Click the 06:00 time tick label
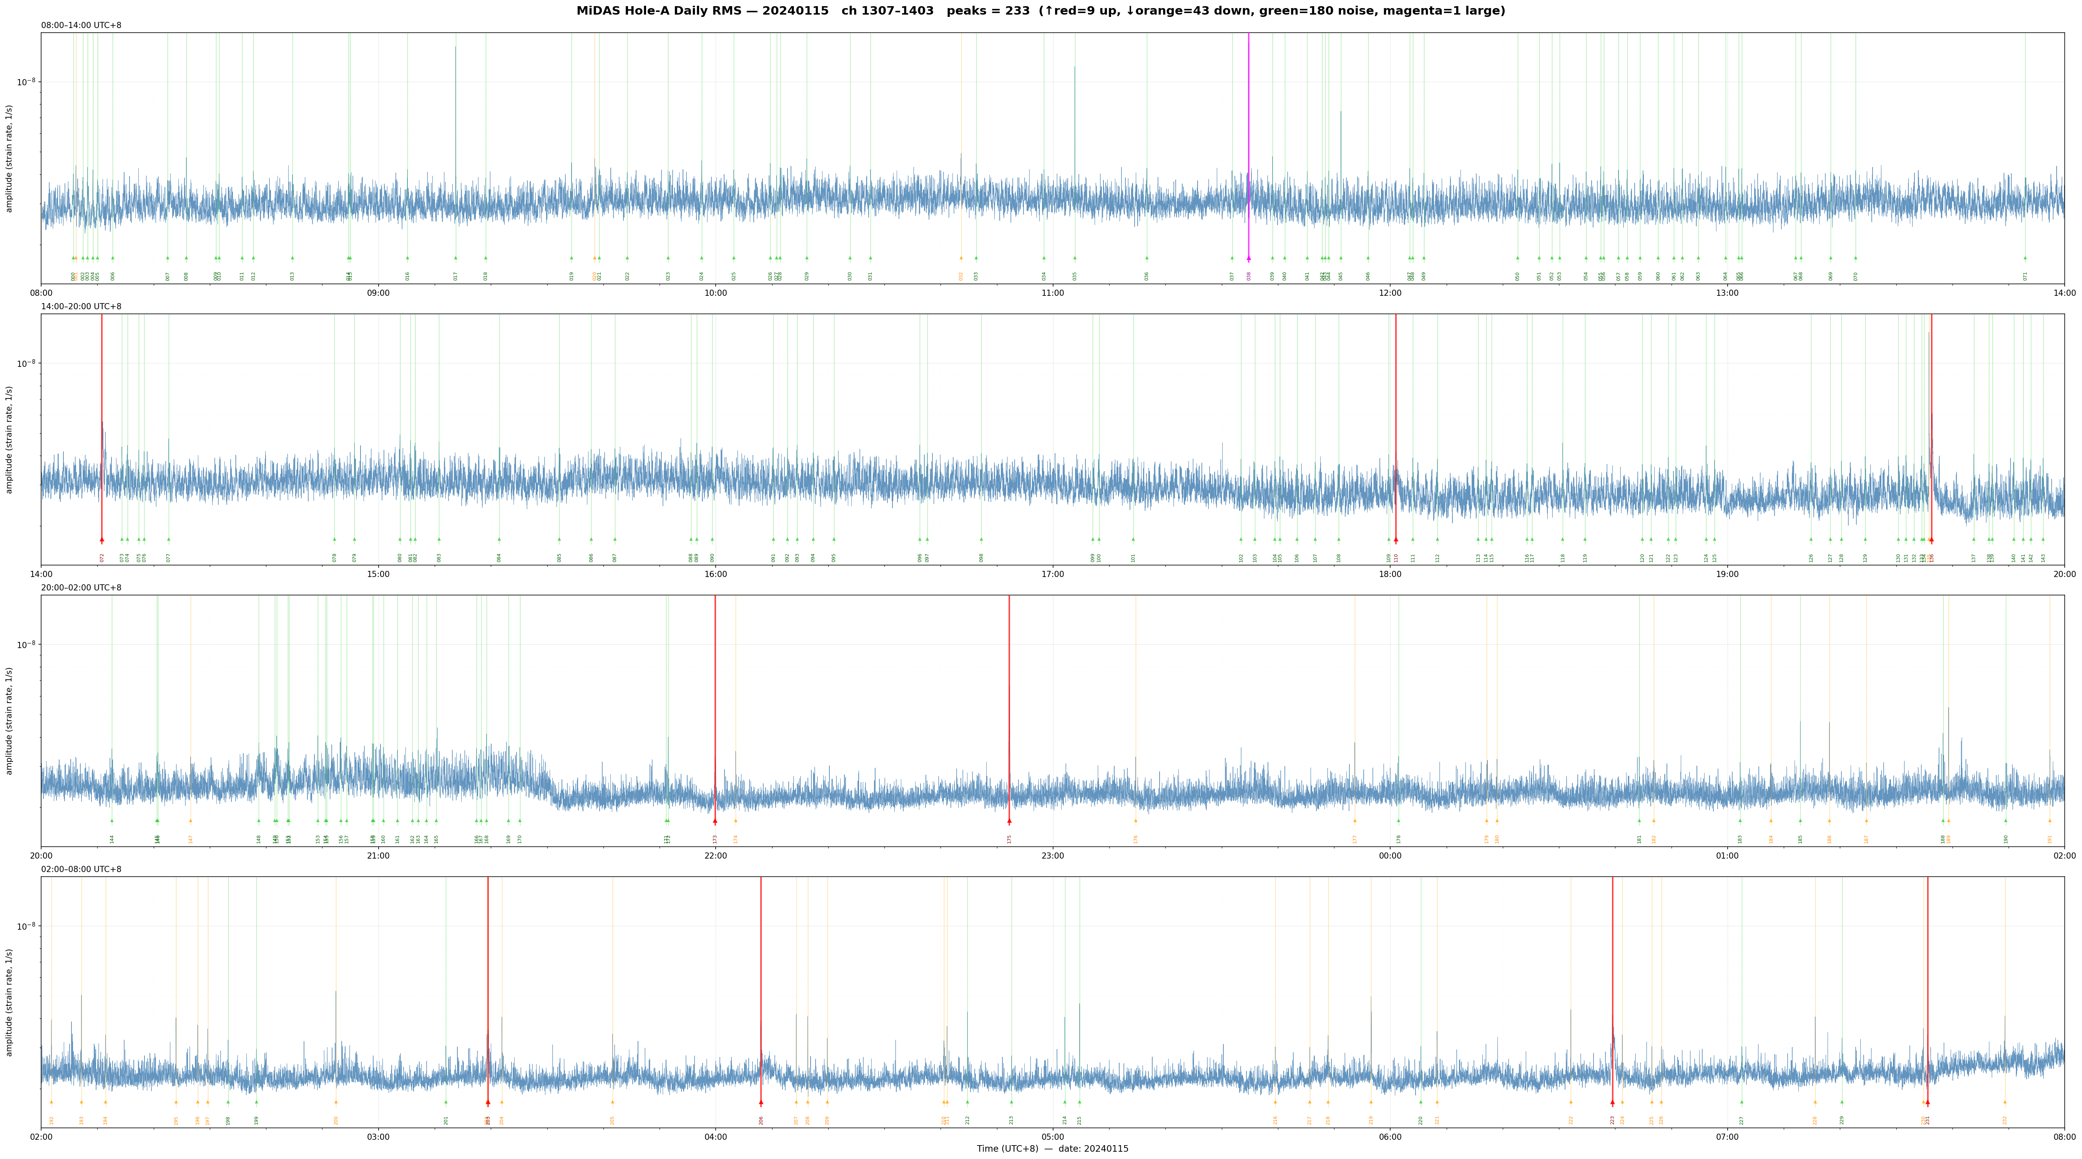Screen dimensions: 2082x1159 pyautogui.click(x=1390, y=1137)
